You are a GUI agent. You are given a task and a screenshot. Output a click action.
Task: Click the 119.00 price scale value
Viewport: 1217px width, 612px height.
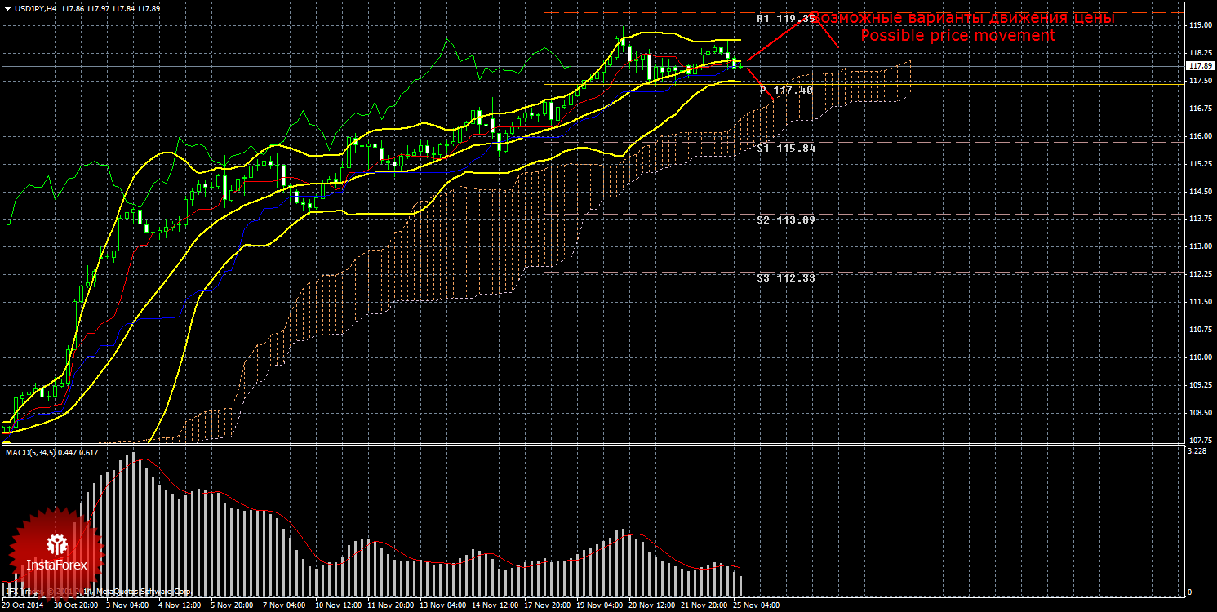tap(1200, 26)
